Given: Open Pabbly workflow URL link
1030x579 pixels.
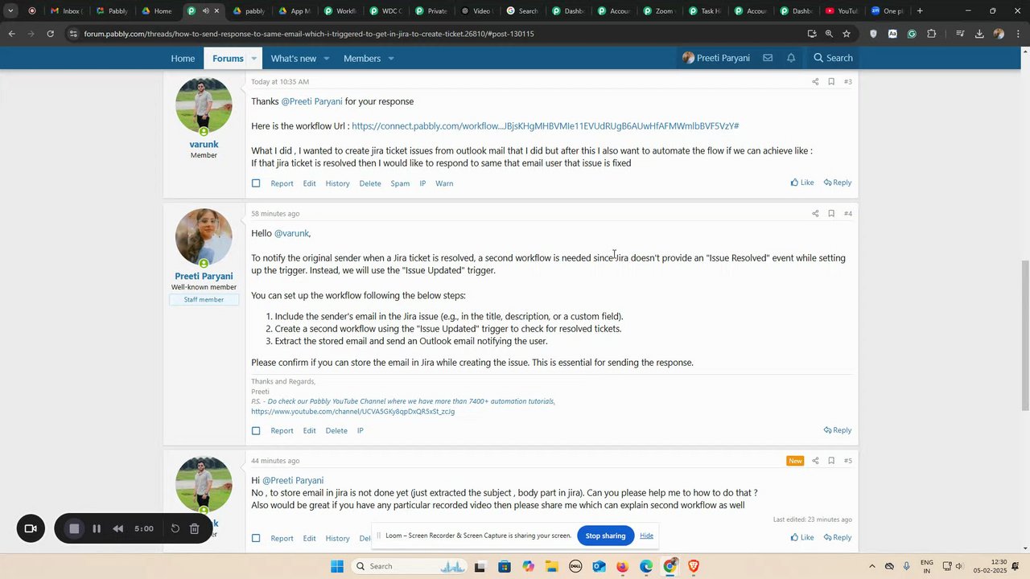Looking at the screenshot, I should 545,126.
